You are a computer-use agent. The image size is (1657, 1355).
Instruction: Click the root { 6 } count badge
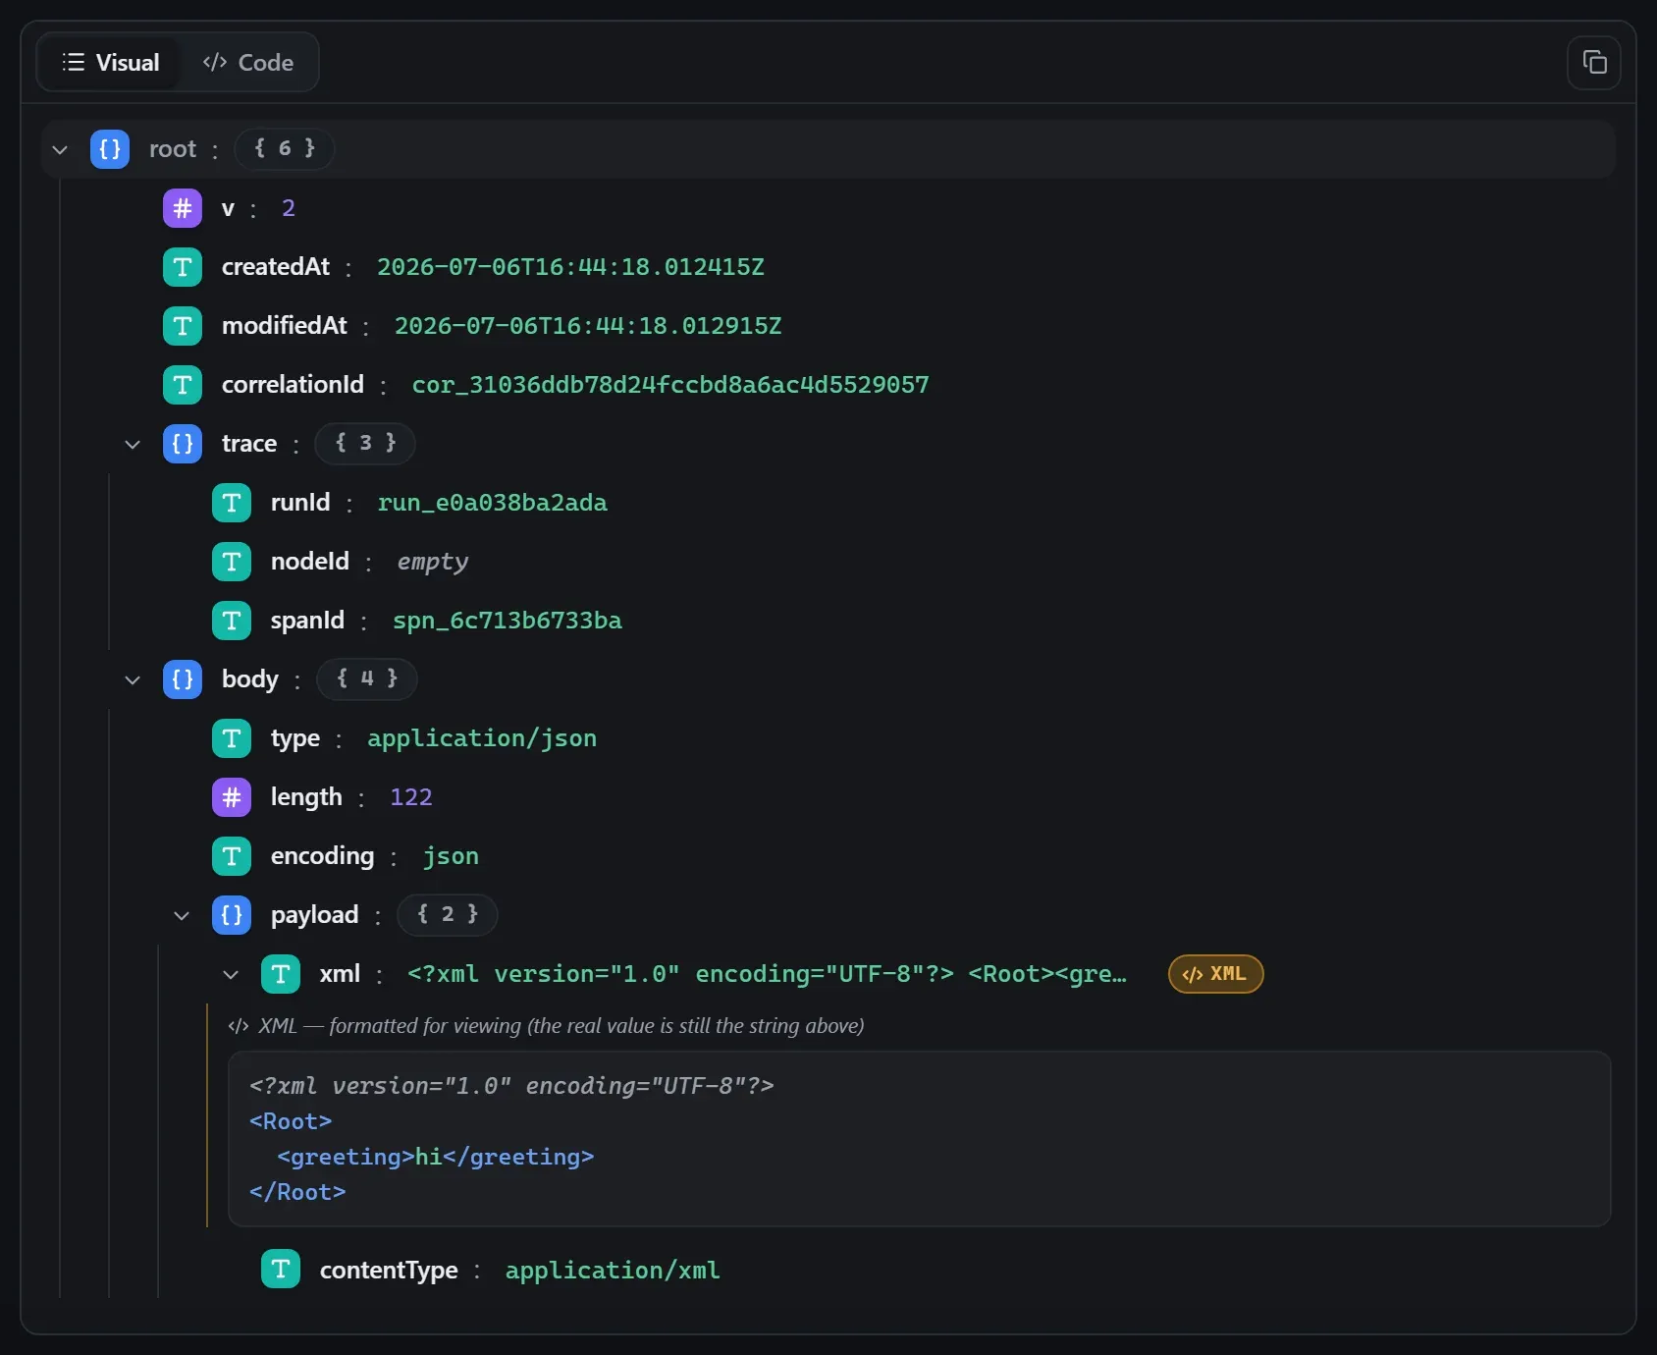click(x=285, y=149)
